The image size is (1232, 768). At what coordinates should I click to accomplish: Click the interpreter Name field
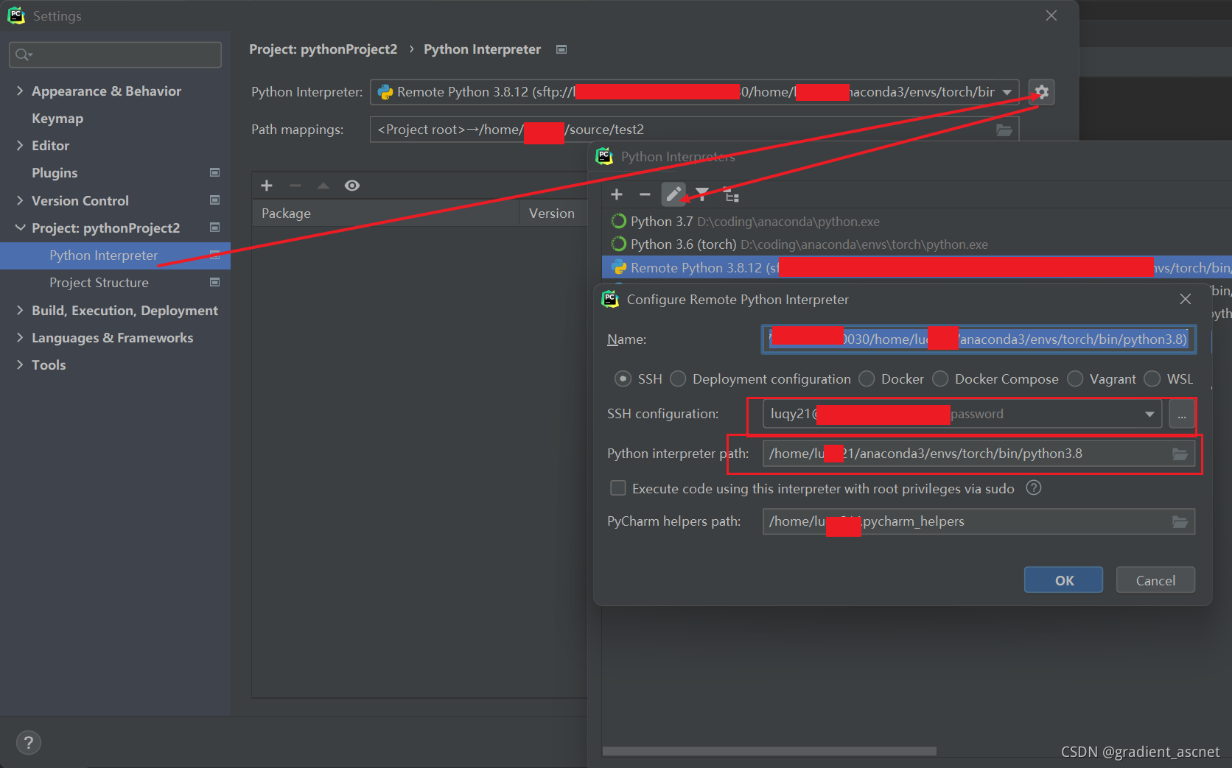979,339
